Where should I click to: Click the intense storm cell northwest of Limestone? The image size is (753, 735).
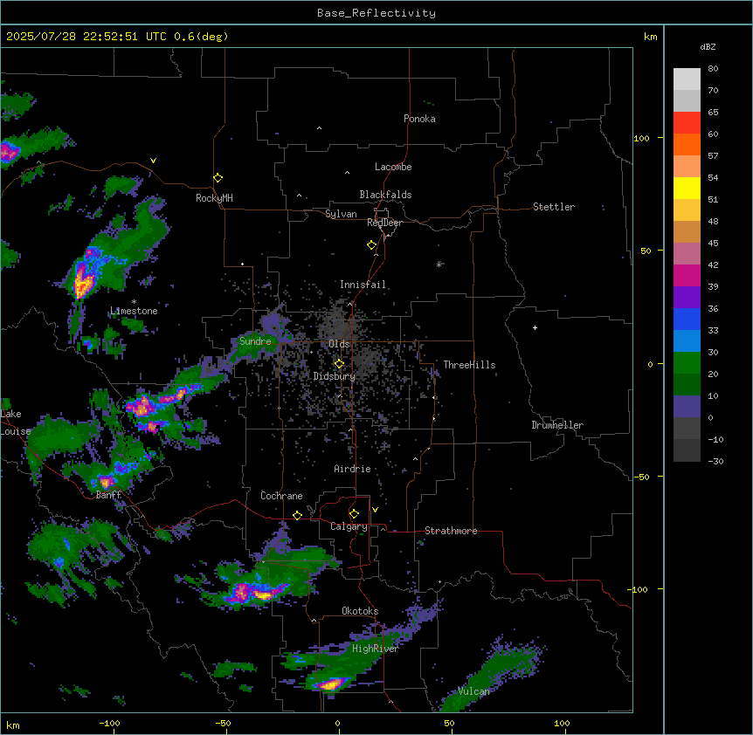click(83, 283)
